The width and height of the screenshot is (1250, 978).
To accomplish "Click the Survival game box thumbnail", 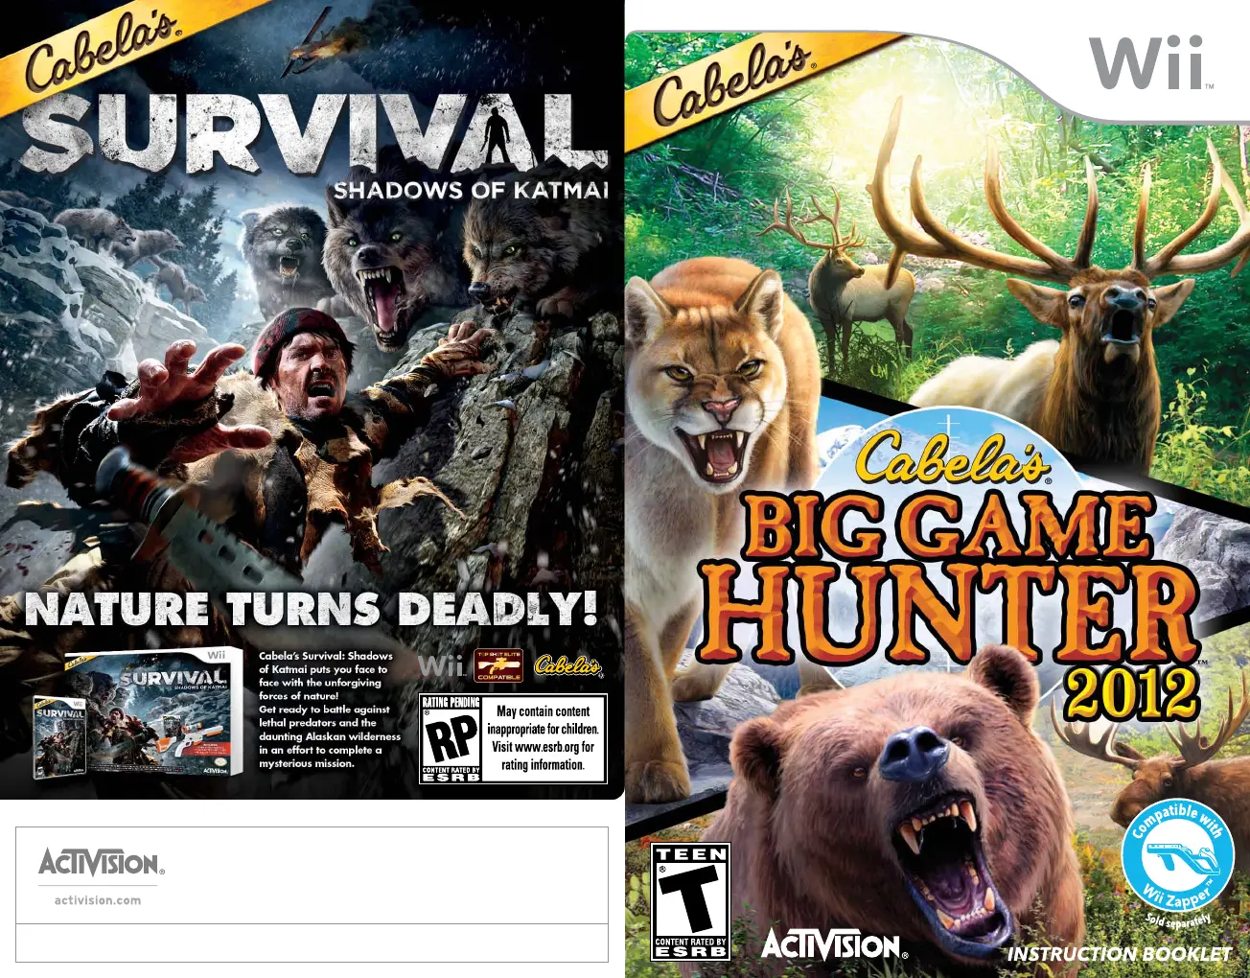I will tap(133, 712).
